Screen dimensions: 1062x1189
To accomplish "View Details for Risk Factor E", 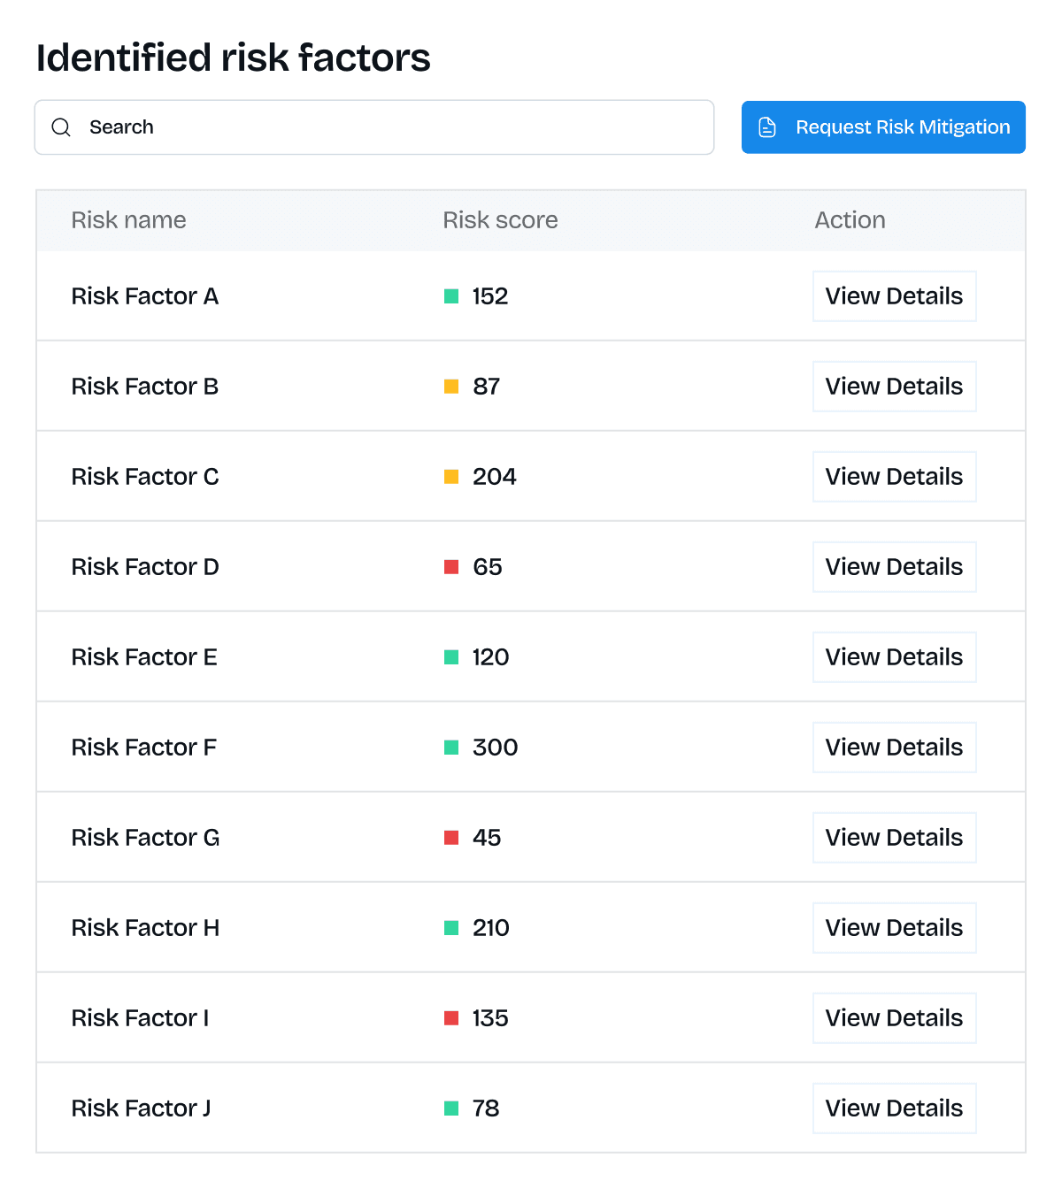I will coord(895,657).
